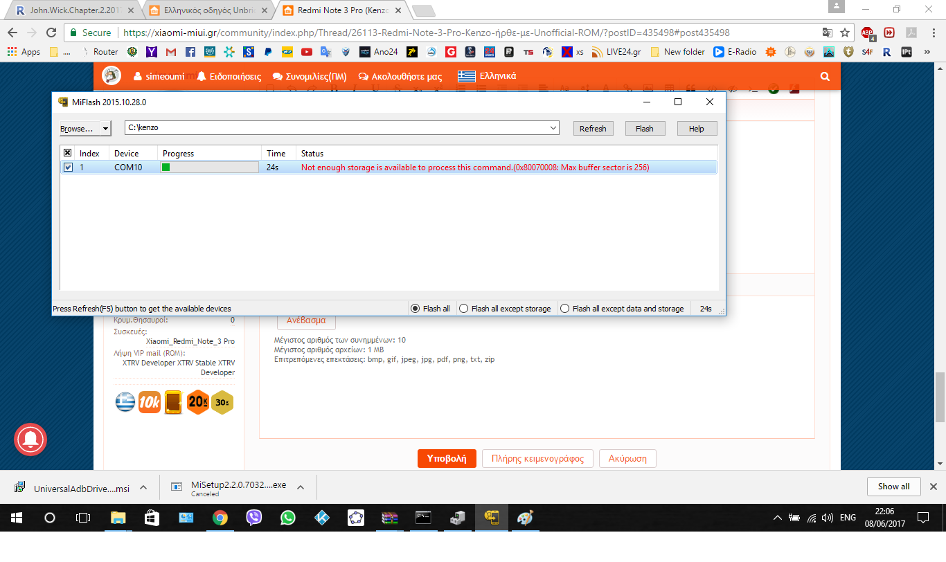Open the C:\kenzo path dropdown arrow
The image size is (946, 562).
pos(553,128)
